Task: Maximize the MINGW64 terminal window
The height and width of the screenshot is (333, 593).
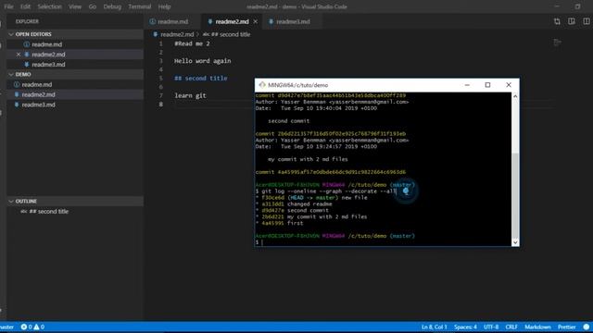Action: (487, 85)
